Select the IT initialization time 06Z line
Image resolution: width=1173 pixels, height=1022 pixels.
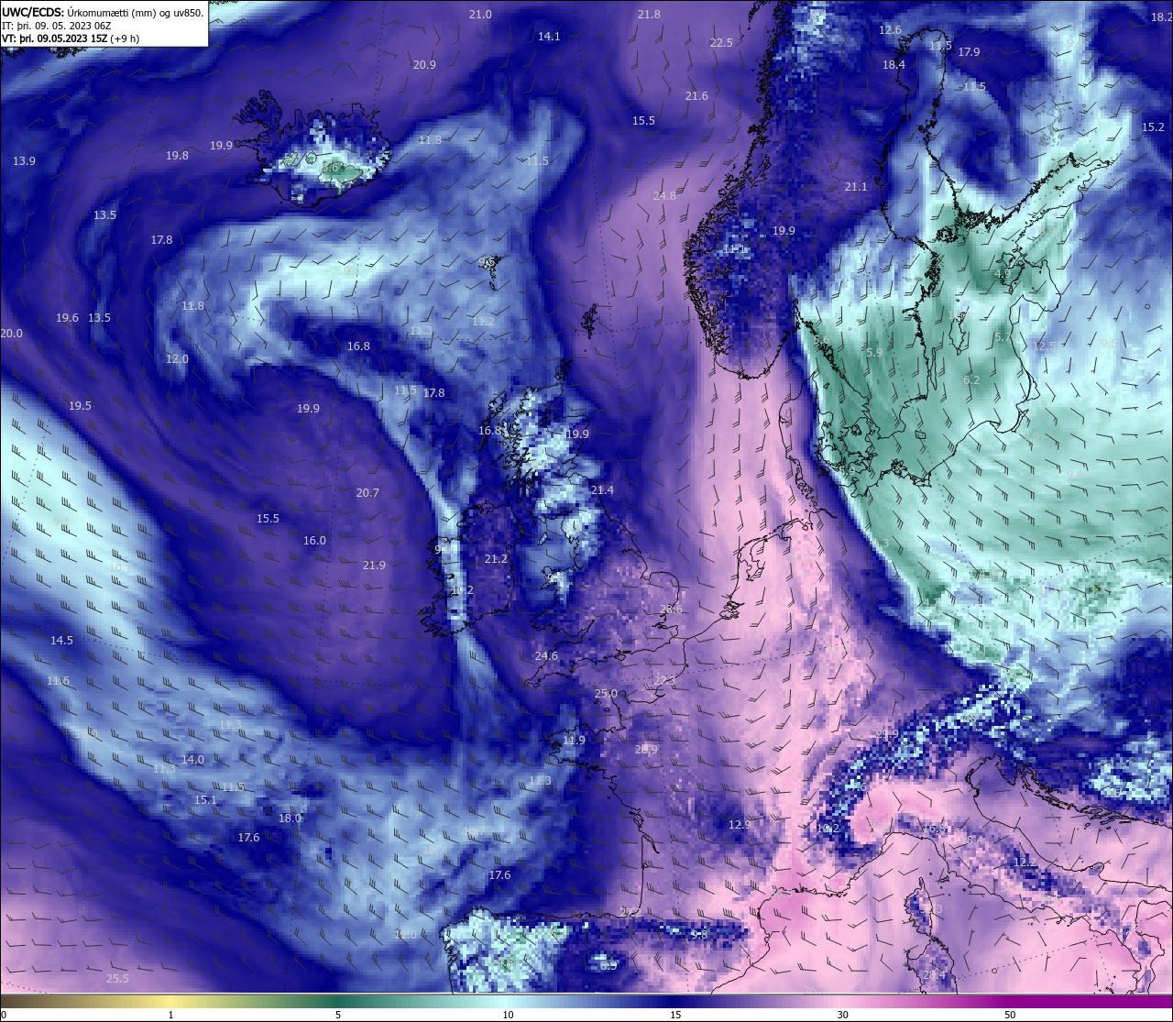click(57, 26)
